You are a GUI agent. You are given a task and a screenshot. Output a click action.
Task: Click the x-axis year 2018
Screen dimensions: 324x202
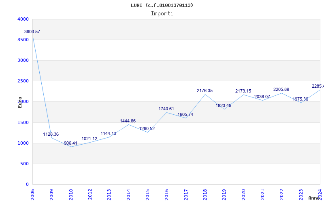coord(205,194)
